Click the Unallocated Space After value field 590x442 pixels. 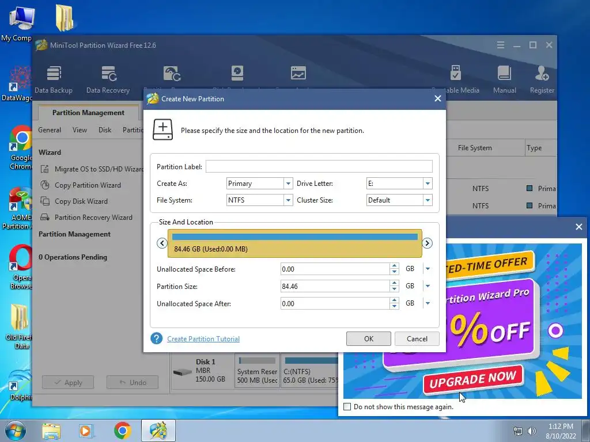tap(335, 304)
